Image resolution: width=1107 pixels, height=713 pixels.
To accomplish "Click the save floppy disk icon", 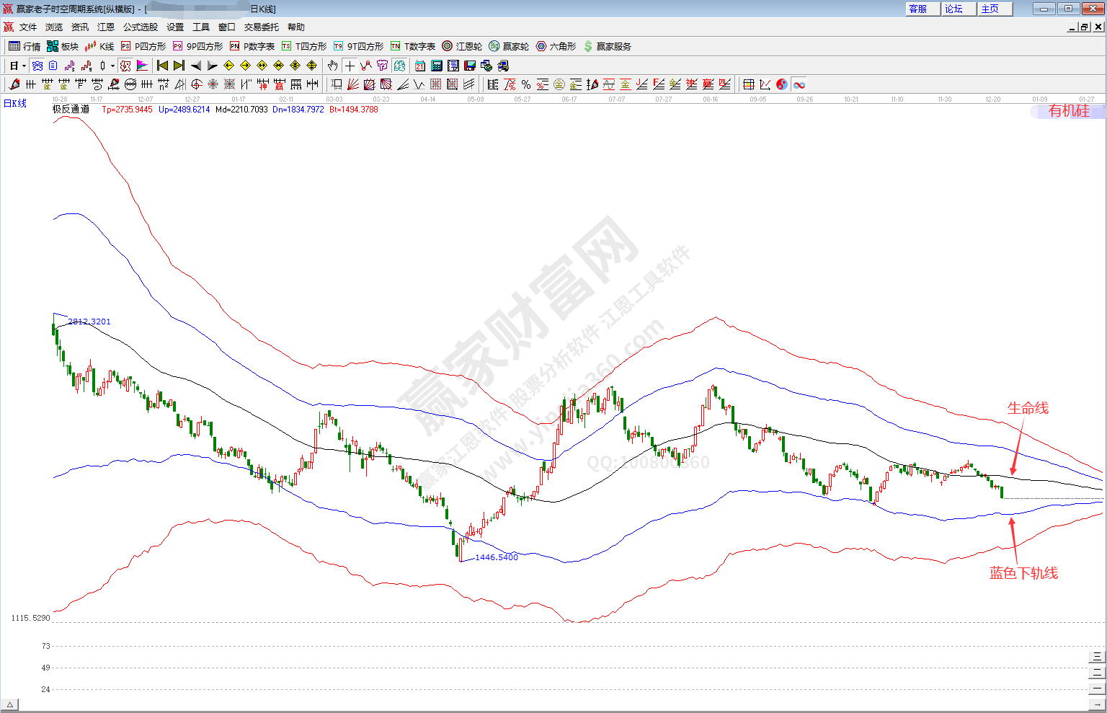I will pyautogui.click(x=470, y=66).
